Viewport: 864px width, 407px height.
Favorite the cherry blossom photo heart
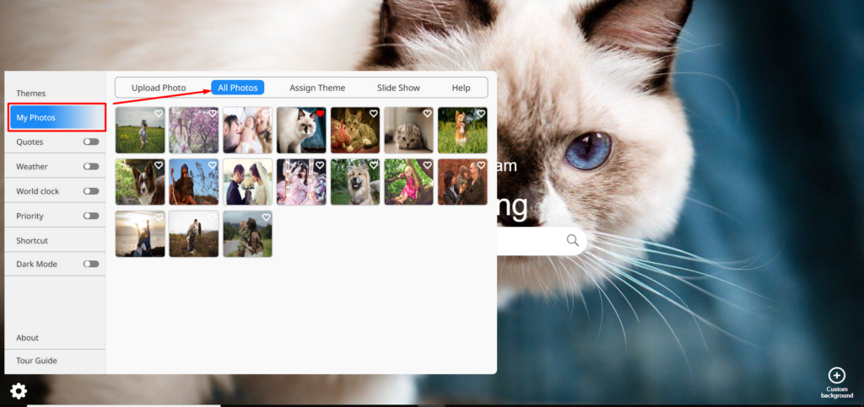pos(212,114)
